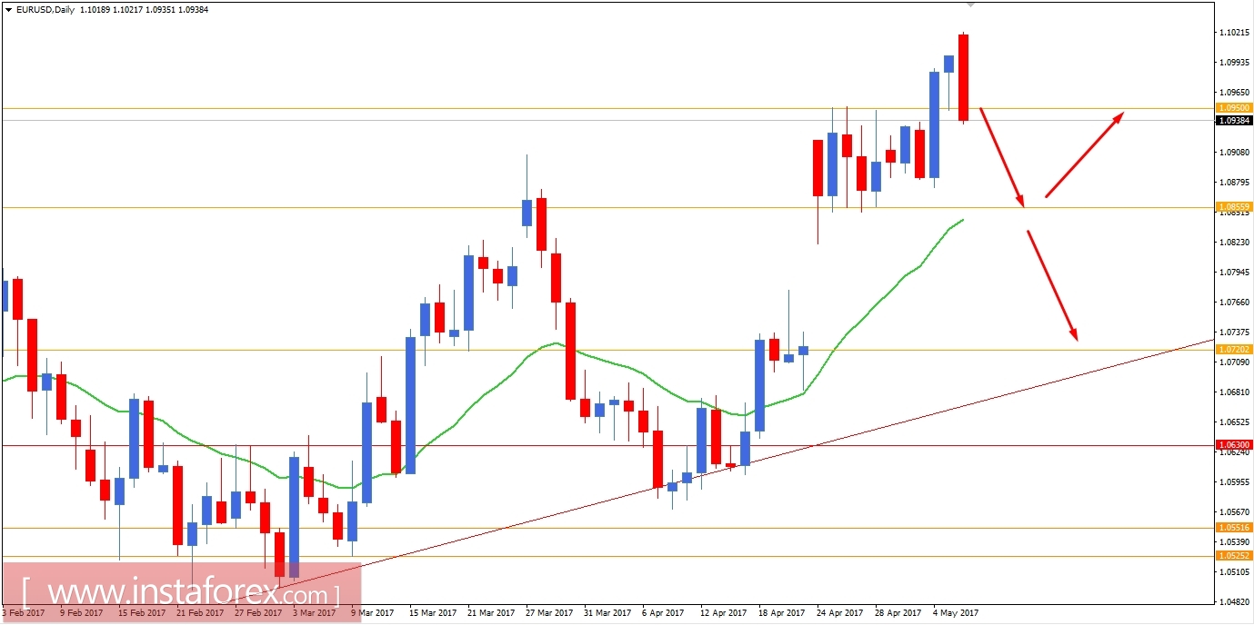Image resolution: width=1254 pixels, height=625 pixels.
Task: Select the 1.05516 orange price level tag
Action: point(1234,528)
